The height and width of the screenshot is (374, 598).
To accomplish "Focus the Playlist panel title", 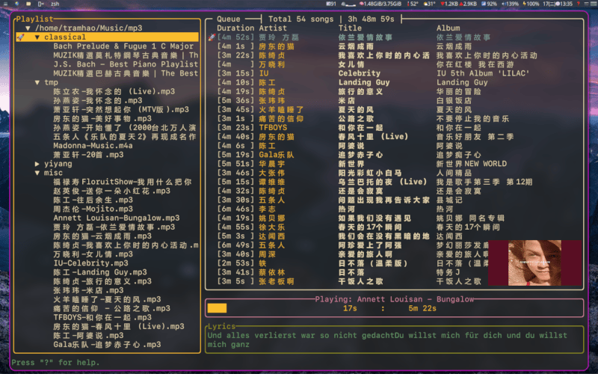I will (34, 19).
